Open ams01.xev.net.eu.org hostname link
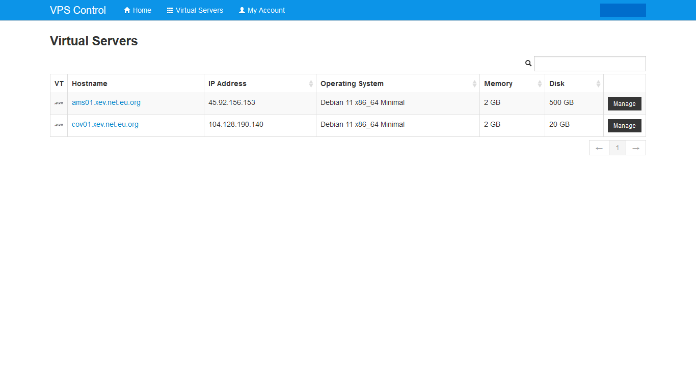 [106, 102]
